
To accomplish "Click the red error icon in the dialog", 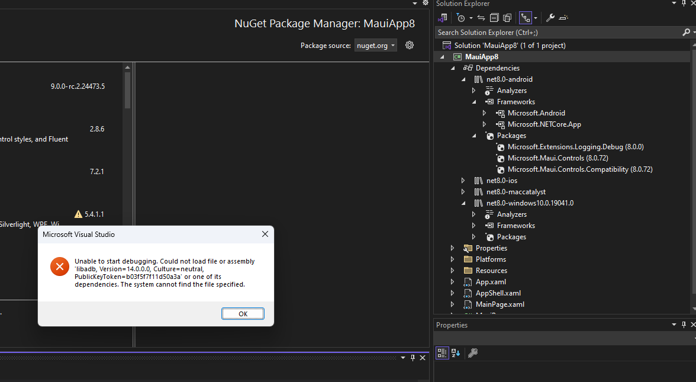I will (x=59, y=267).
